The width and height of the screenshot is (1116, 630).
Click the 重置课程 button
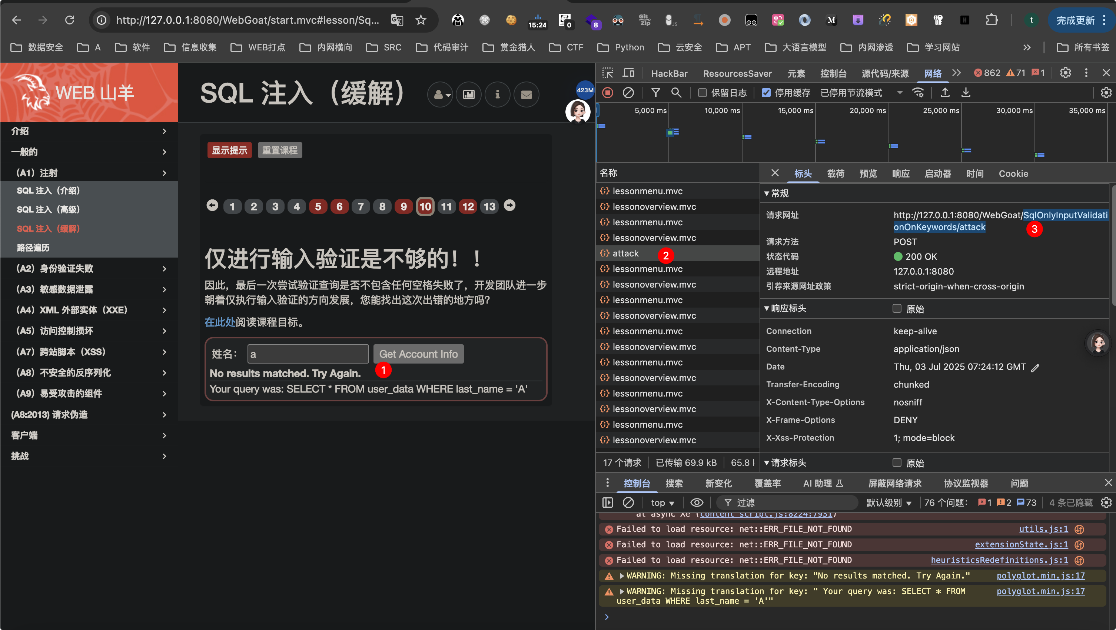[280, 150]
